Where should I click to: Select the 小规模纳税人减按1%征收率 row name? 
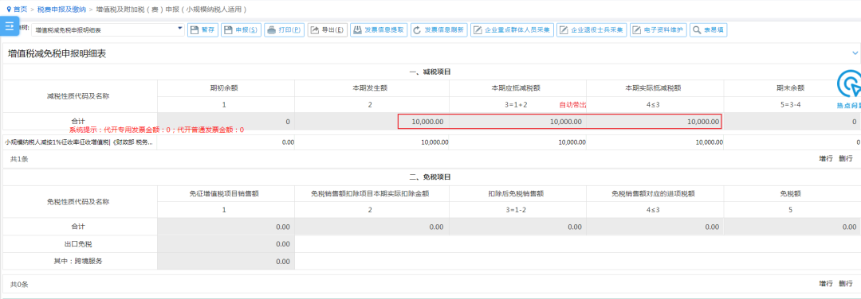click(80, 142)
